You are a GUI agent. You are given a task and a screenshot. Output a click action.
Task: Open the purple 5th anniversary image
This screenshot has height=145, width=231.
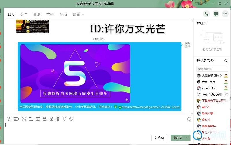pyautogui.click(x=75, y=74)
